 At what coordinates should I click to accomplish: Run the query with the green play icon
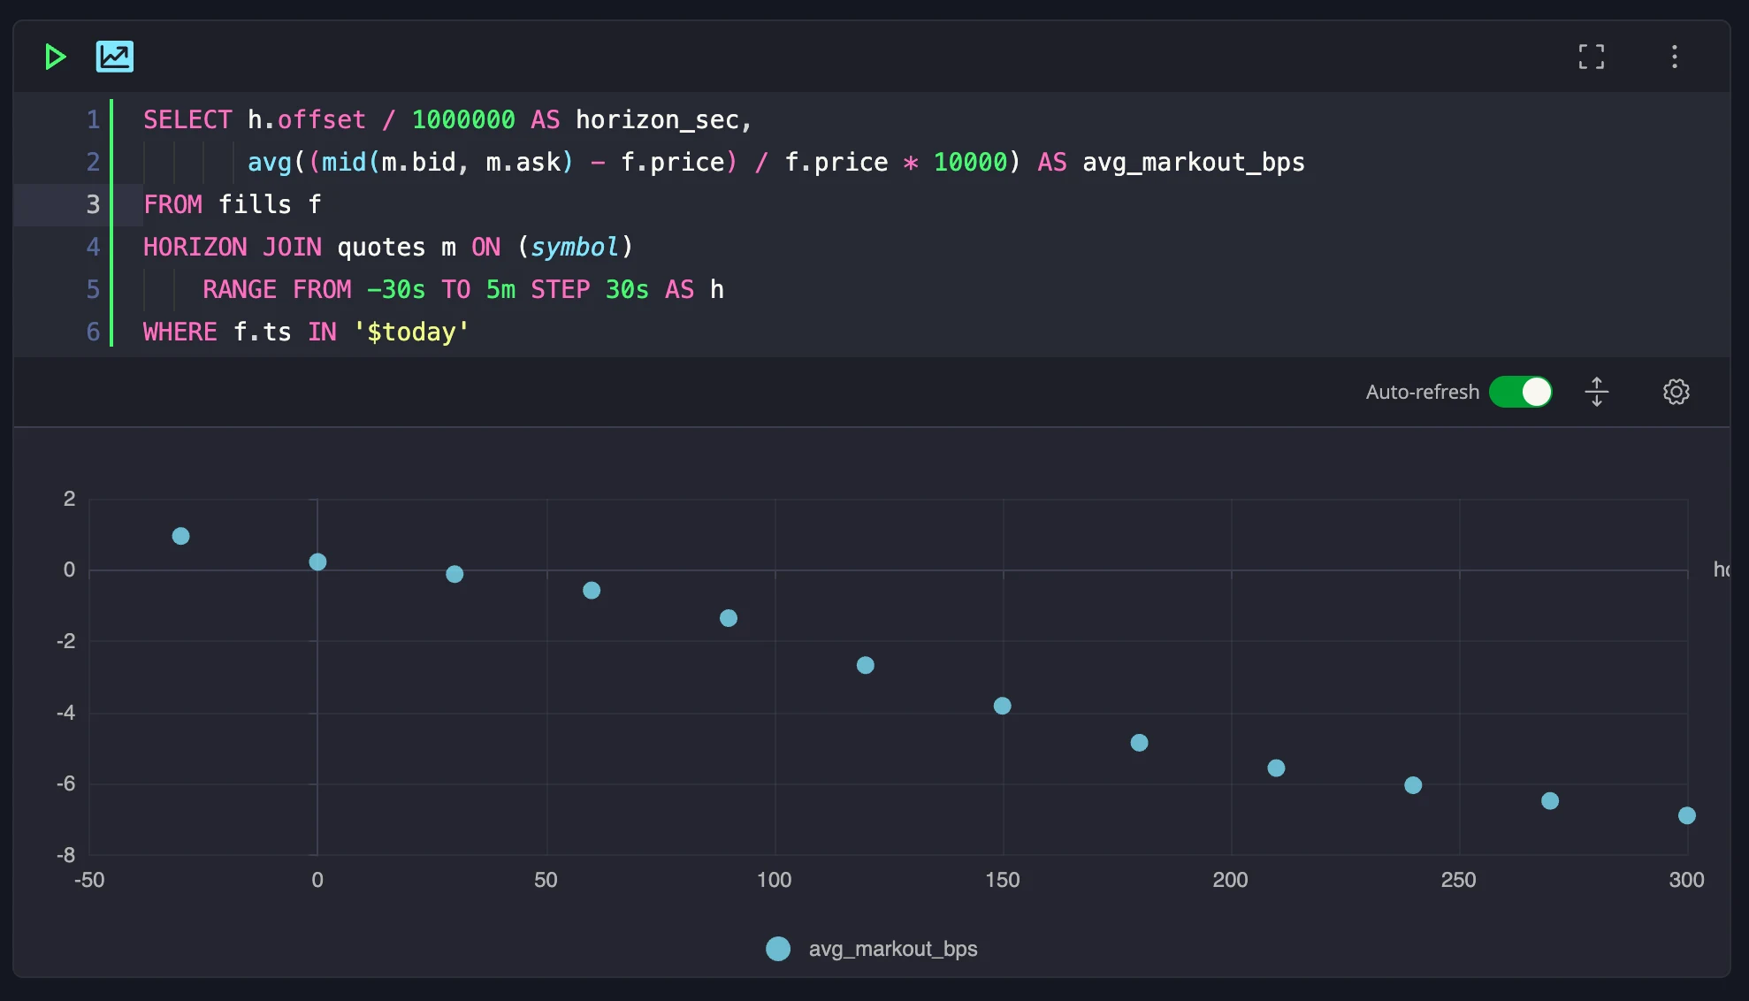(x=56, y=57)
